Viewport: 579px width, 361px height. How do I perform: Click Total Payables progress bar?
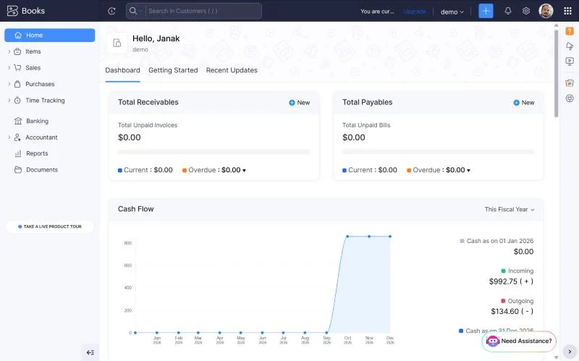tap(439, 152)
